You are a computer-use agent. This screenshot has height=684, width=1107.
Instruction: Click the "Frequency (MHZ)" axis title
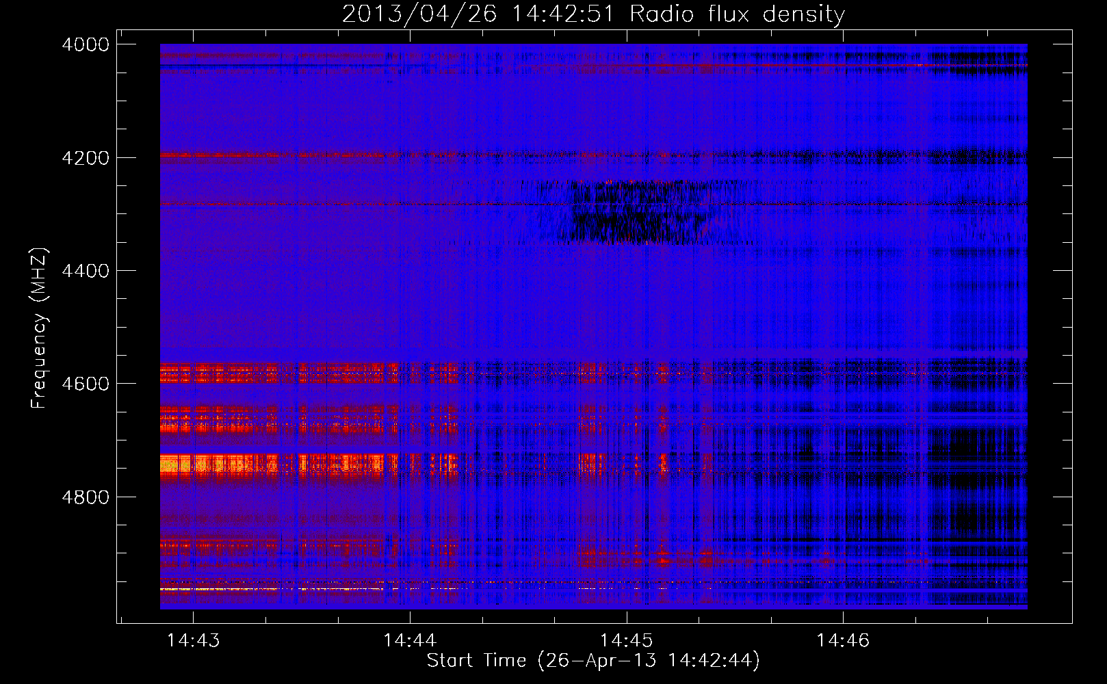pos(40,328)
